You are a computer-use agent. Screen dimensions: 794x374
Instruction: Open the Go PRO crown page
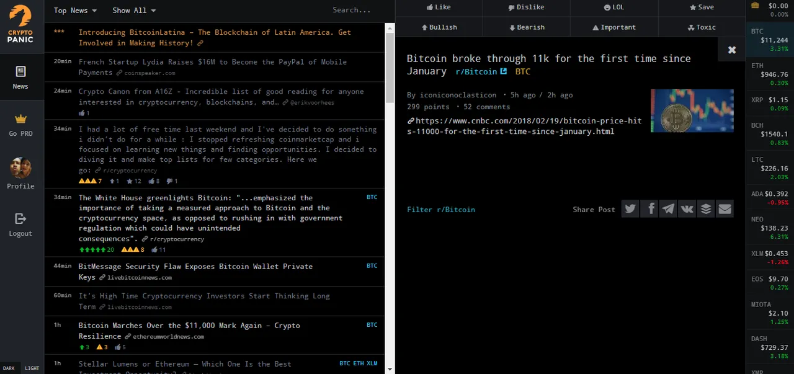(20, 125)
